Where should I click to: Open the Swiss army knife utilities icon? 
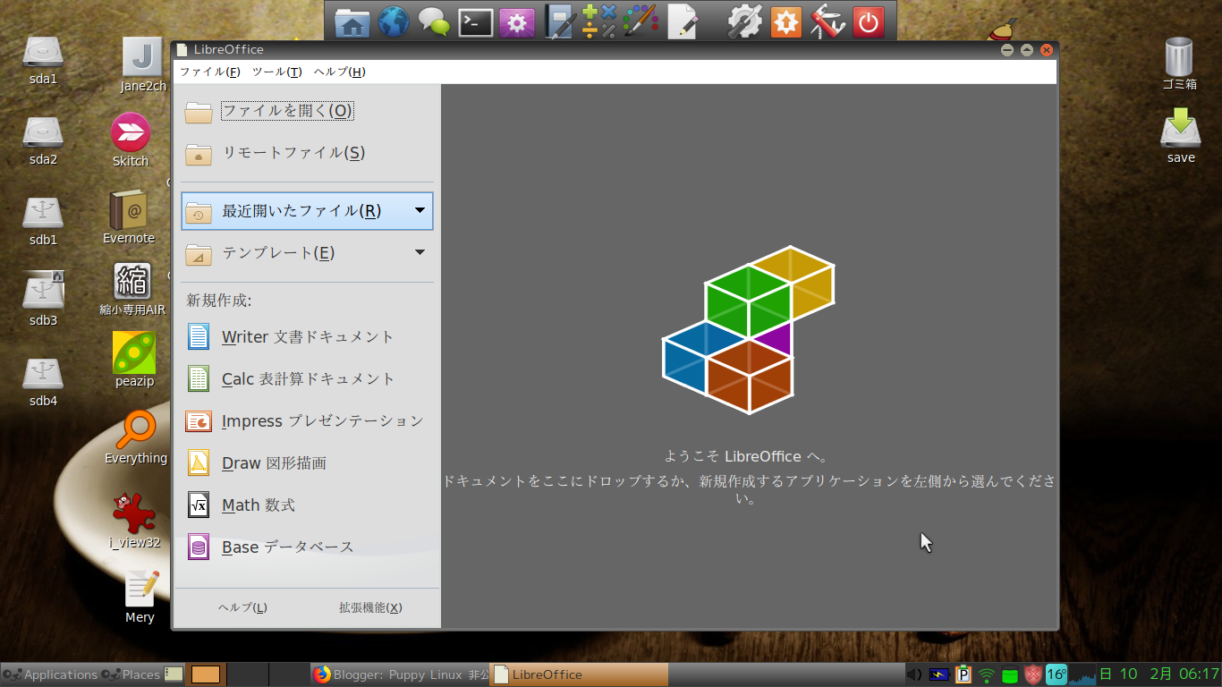coord(827,21)
